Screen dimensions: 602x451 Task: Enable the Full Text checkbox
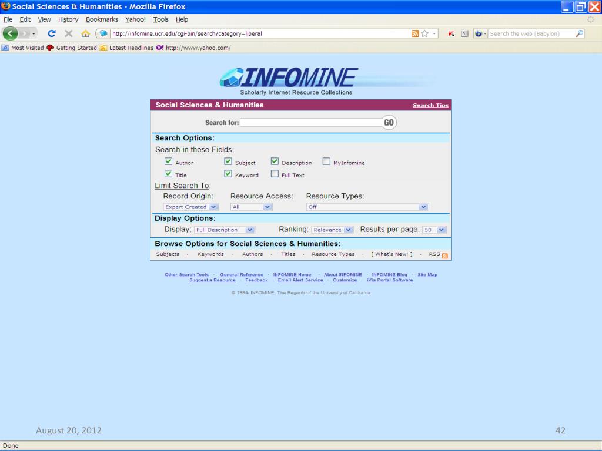[275, 173]
